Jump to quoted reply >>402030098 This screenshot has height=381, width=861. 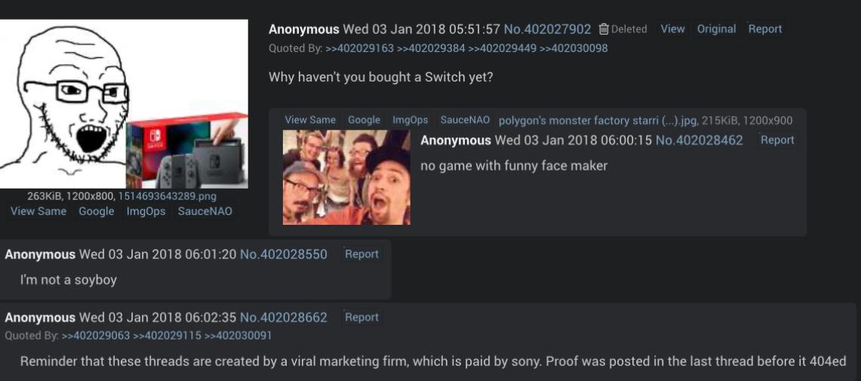[573, 48]
